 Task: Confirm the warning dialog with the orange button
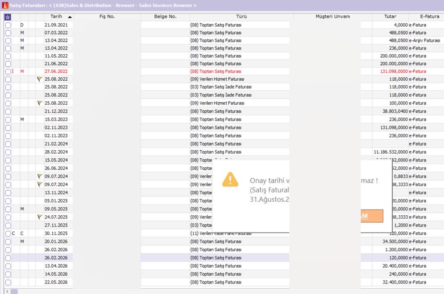372,216
